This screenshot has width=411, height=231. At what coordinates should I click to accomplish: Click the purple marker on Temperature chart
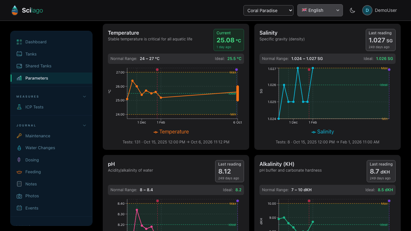pyautogui.click(x=237, y=70)
